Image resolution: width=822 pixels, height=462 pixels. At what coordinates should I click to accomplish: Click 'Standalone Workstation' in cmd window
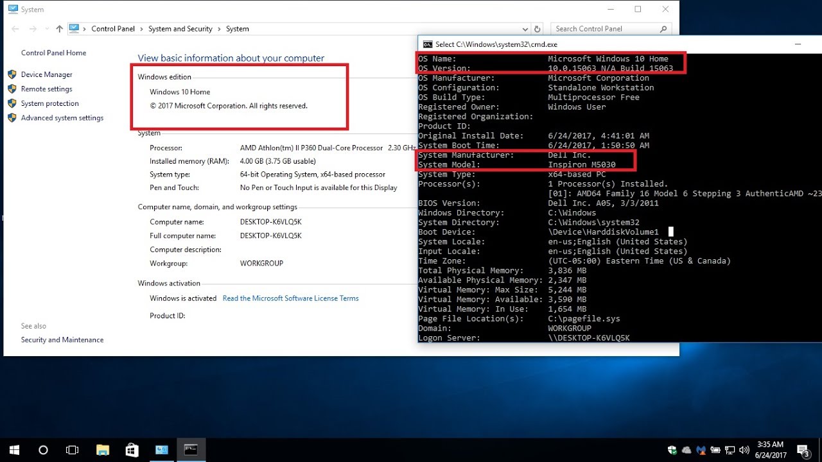pyautogui.click(x=600, y=88)
